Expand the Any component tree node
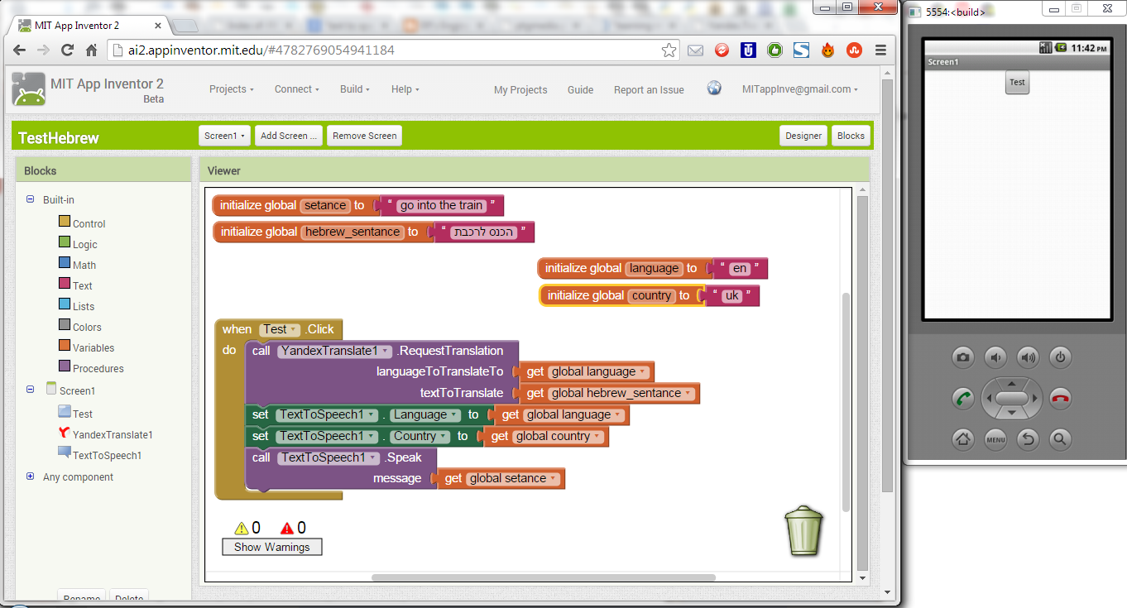 click(x=31, y=476)
